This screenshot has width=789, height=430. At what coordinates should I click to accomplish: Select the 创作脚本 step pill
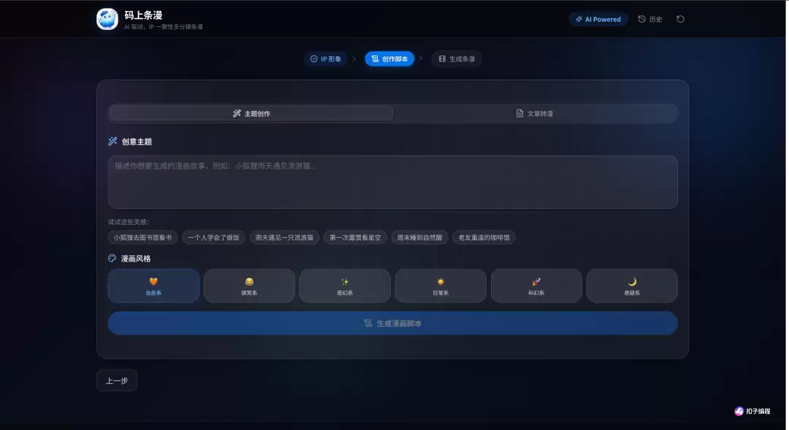coord(389,59)
